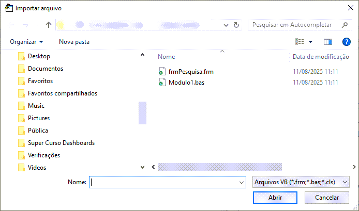Expand the address bar history dropdown
Image resolution: width=359 pixels, height=211 pixels.
227,25
